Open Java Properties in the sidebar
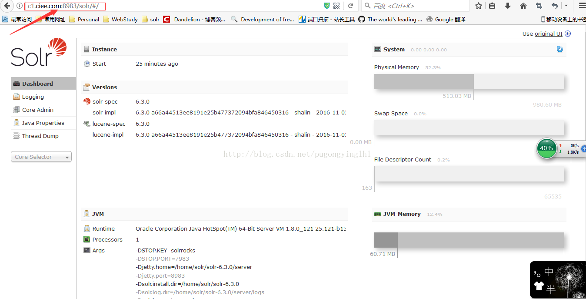Image resolution: width=586 pixels, height=299 pixels. (x=43, y=123)
